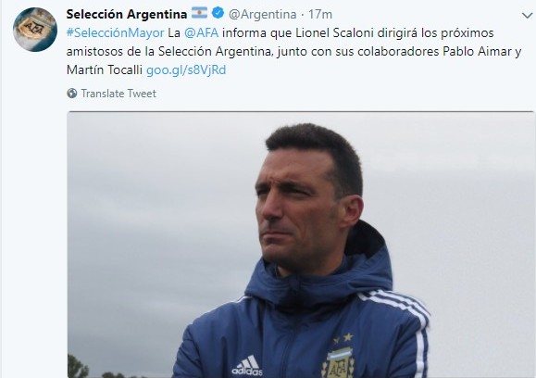
Task: Open the Selección Argentina account name
Action: [127, 14]
